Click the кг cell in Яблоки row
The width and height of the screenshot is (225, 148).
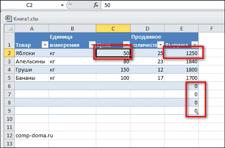tap(72, 53)
